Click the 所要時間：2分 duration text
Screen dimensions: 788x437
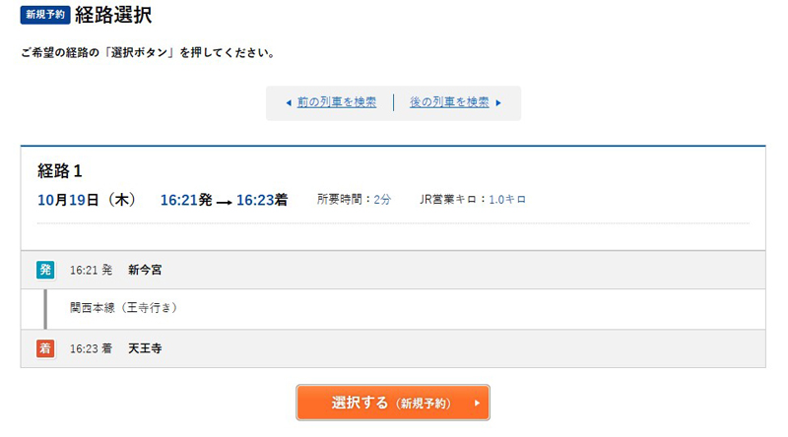pos(354,200)
